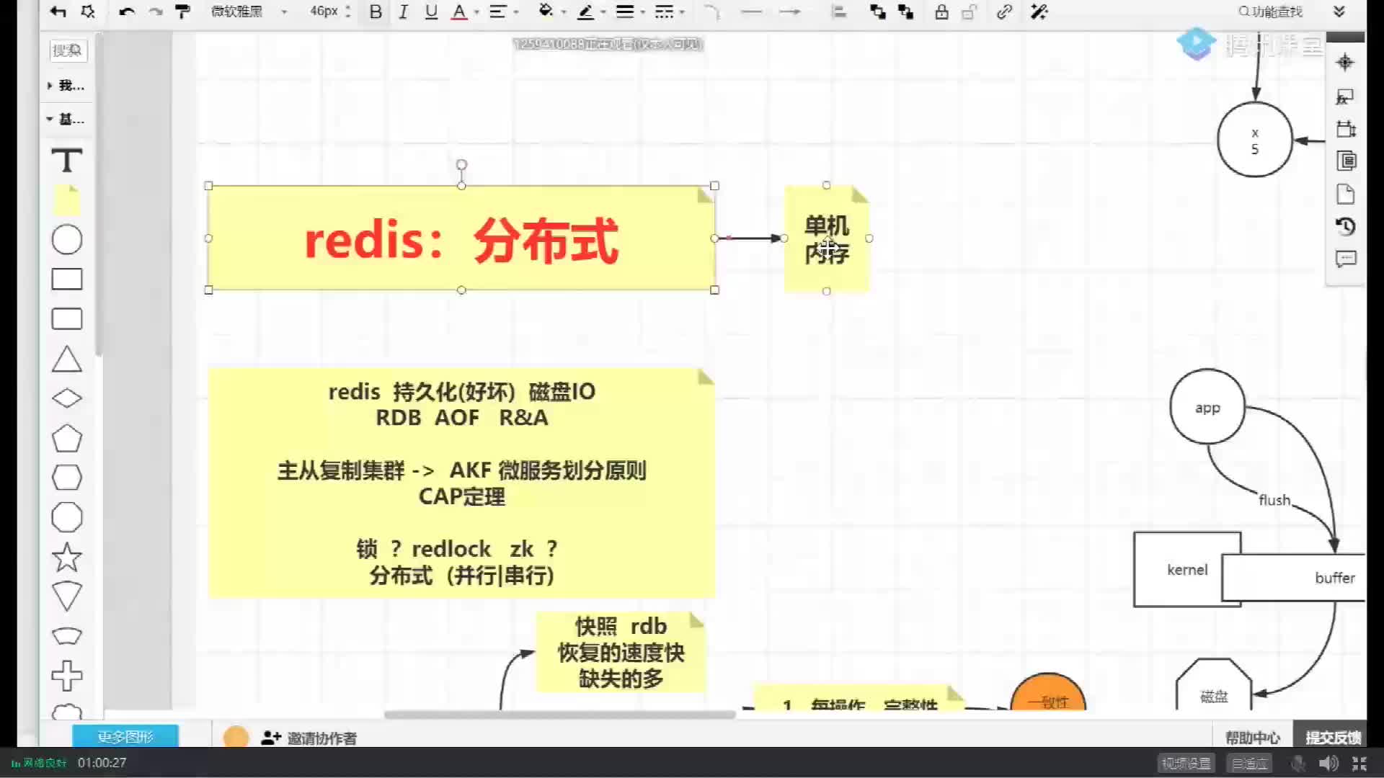This screenshot has width=1384, height=778.
Task: Open the line color dropdown arrow
Action: (603, 12)
